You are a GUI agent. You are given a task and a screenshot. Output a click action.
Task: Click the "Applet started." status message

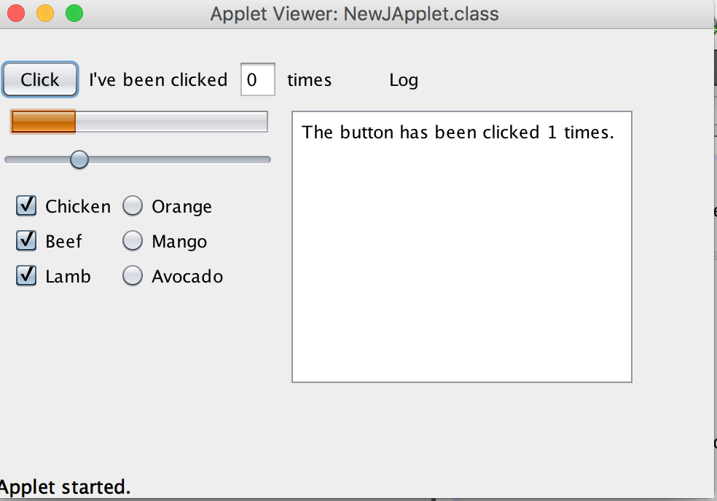coord(64,487)
